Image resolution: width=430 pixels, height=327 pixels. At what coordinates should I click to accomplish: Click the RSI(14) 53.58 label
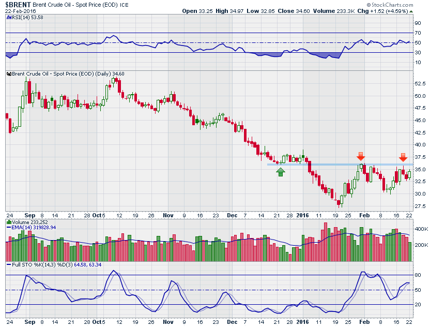point(27,17)
